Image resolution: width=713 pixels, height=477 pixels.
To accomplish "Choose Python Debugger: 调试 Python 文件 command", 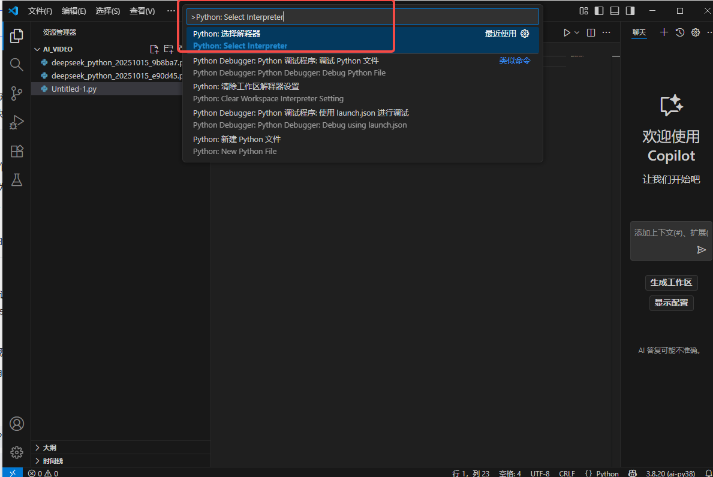I will pyautogui.click(x=362, y=67).
